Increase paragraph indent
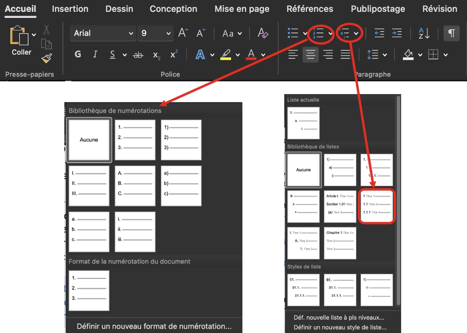The width and height of the screenshot is (467, 333). click(x=397, y=33)
